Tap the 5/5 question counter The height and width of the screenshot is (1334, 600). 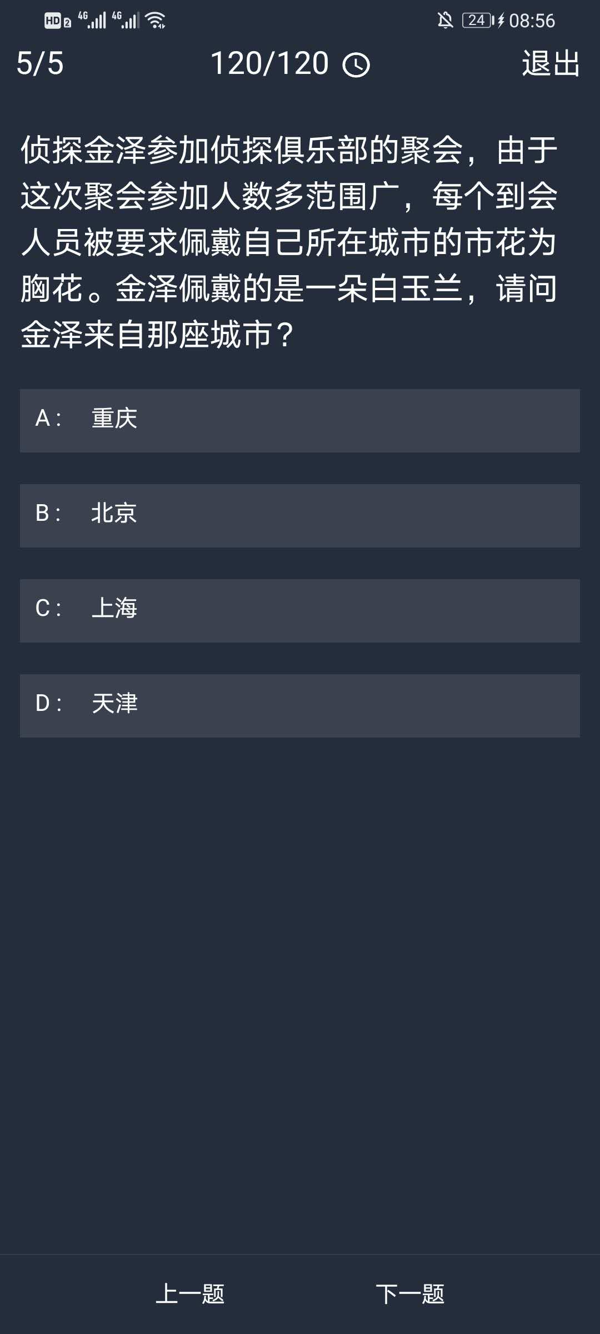tap(40, 63)
